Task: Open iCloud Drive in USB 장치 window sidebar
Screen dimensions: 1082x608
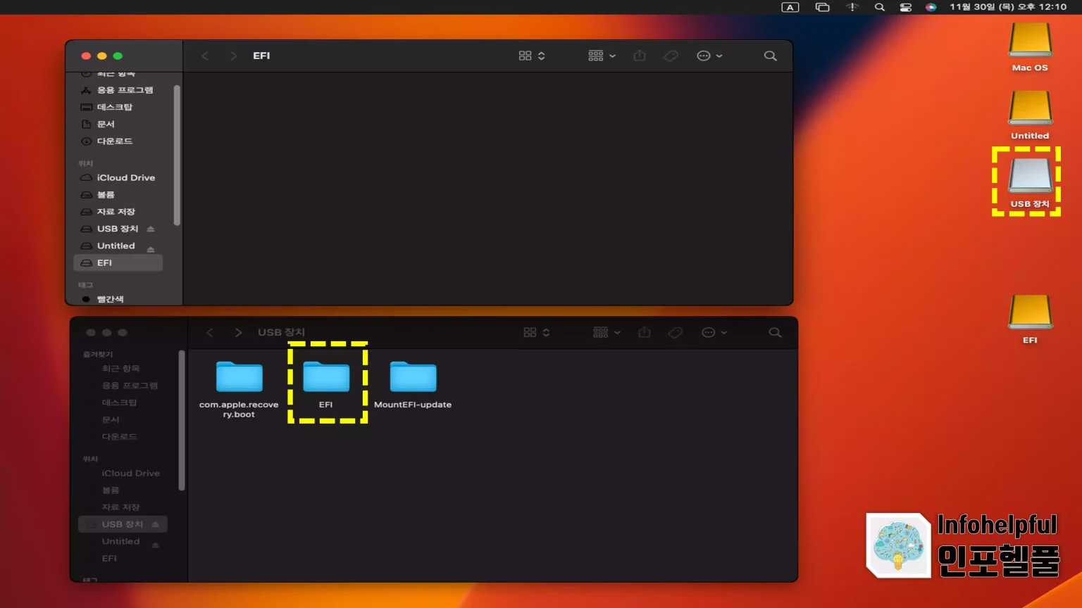Action: [x=123, y=473]
